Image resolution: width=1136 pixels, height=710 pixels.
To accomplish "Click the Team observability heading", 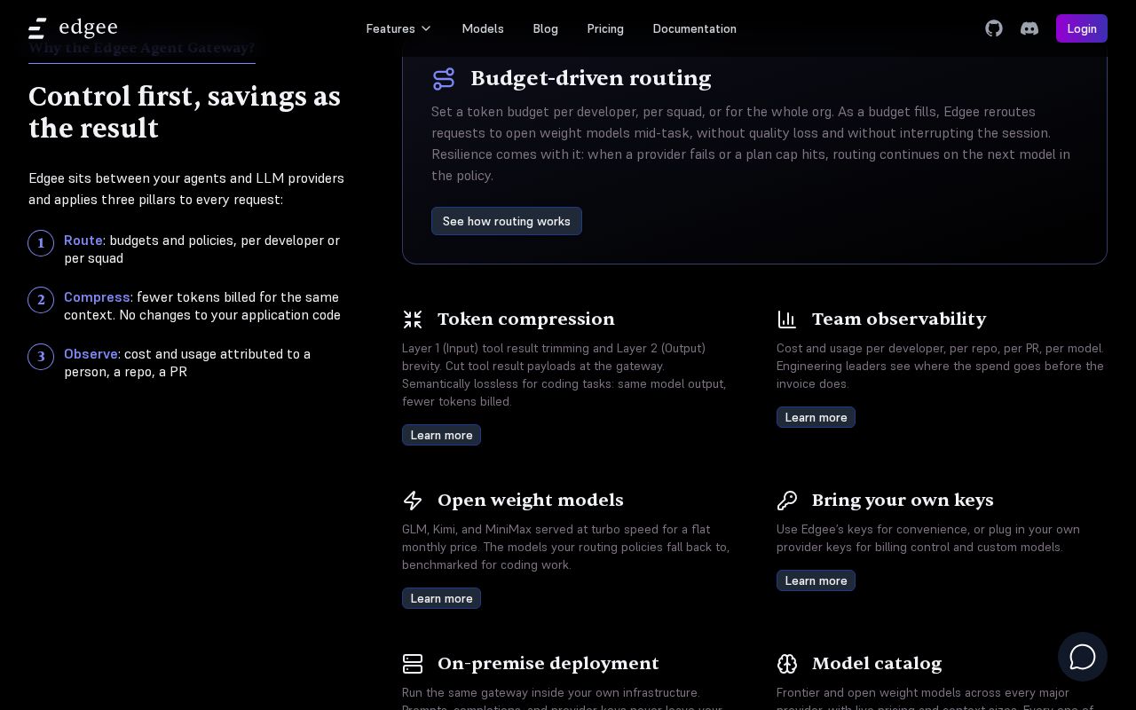I will click(899, 319).
